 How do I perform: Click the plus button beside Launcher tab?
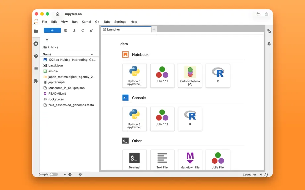pos(154,29)
